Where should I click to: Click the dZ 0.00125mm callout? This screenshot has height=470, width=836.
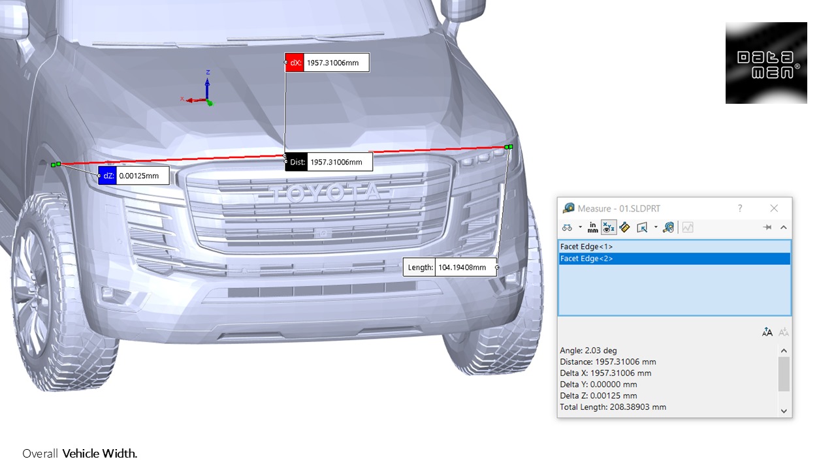134,176
